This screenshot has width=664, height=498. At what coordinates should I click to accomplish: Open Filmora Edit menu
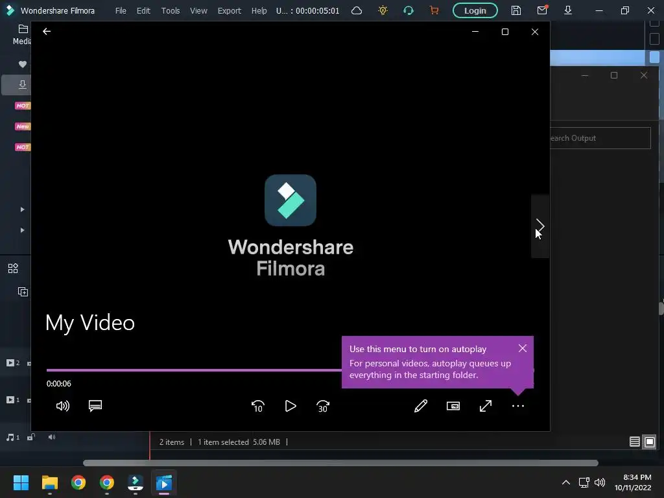(x=143, y=10)
